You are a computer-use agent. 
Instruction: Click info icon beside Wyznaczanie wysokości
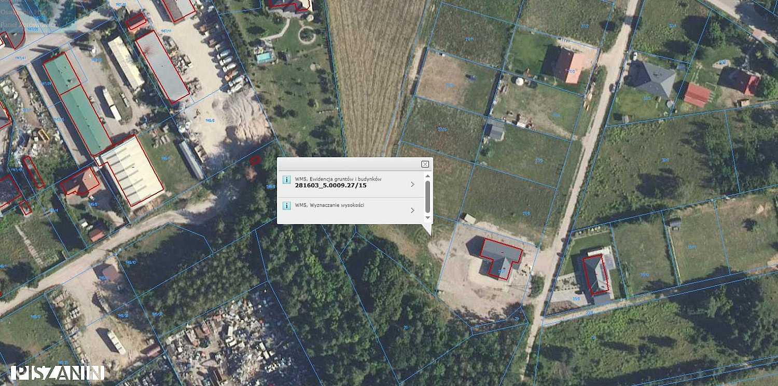pyautogui.click(x=286, y=206)
